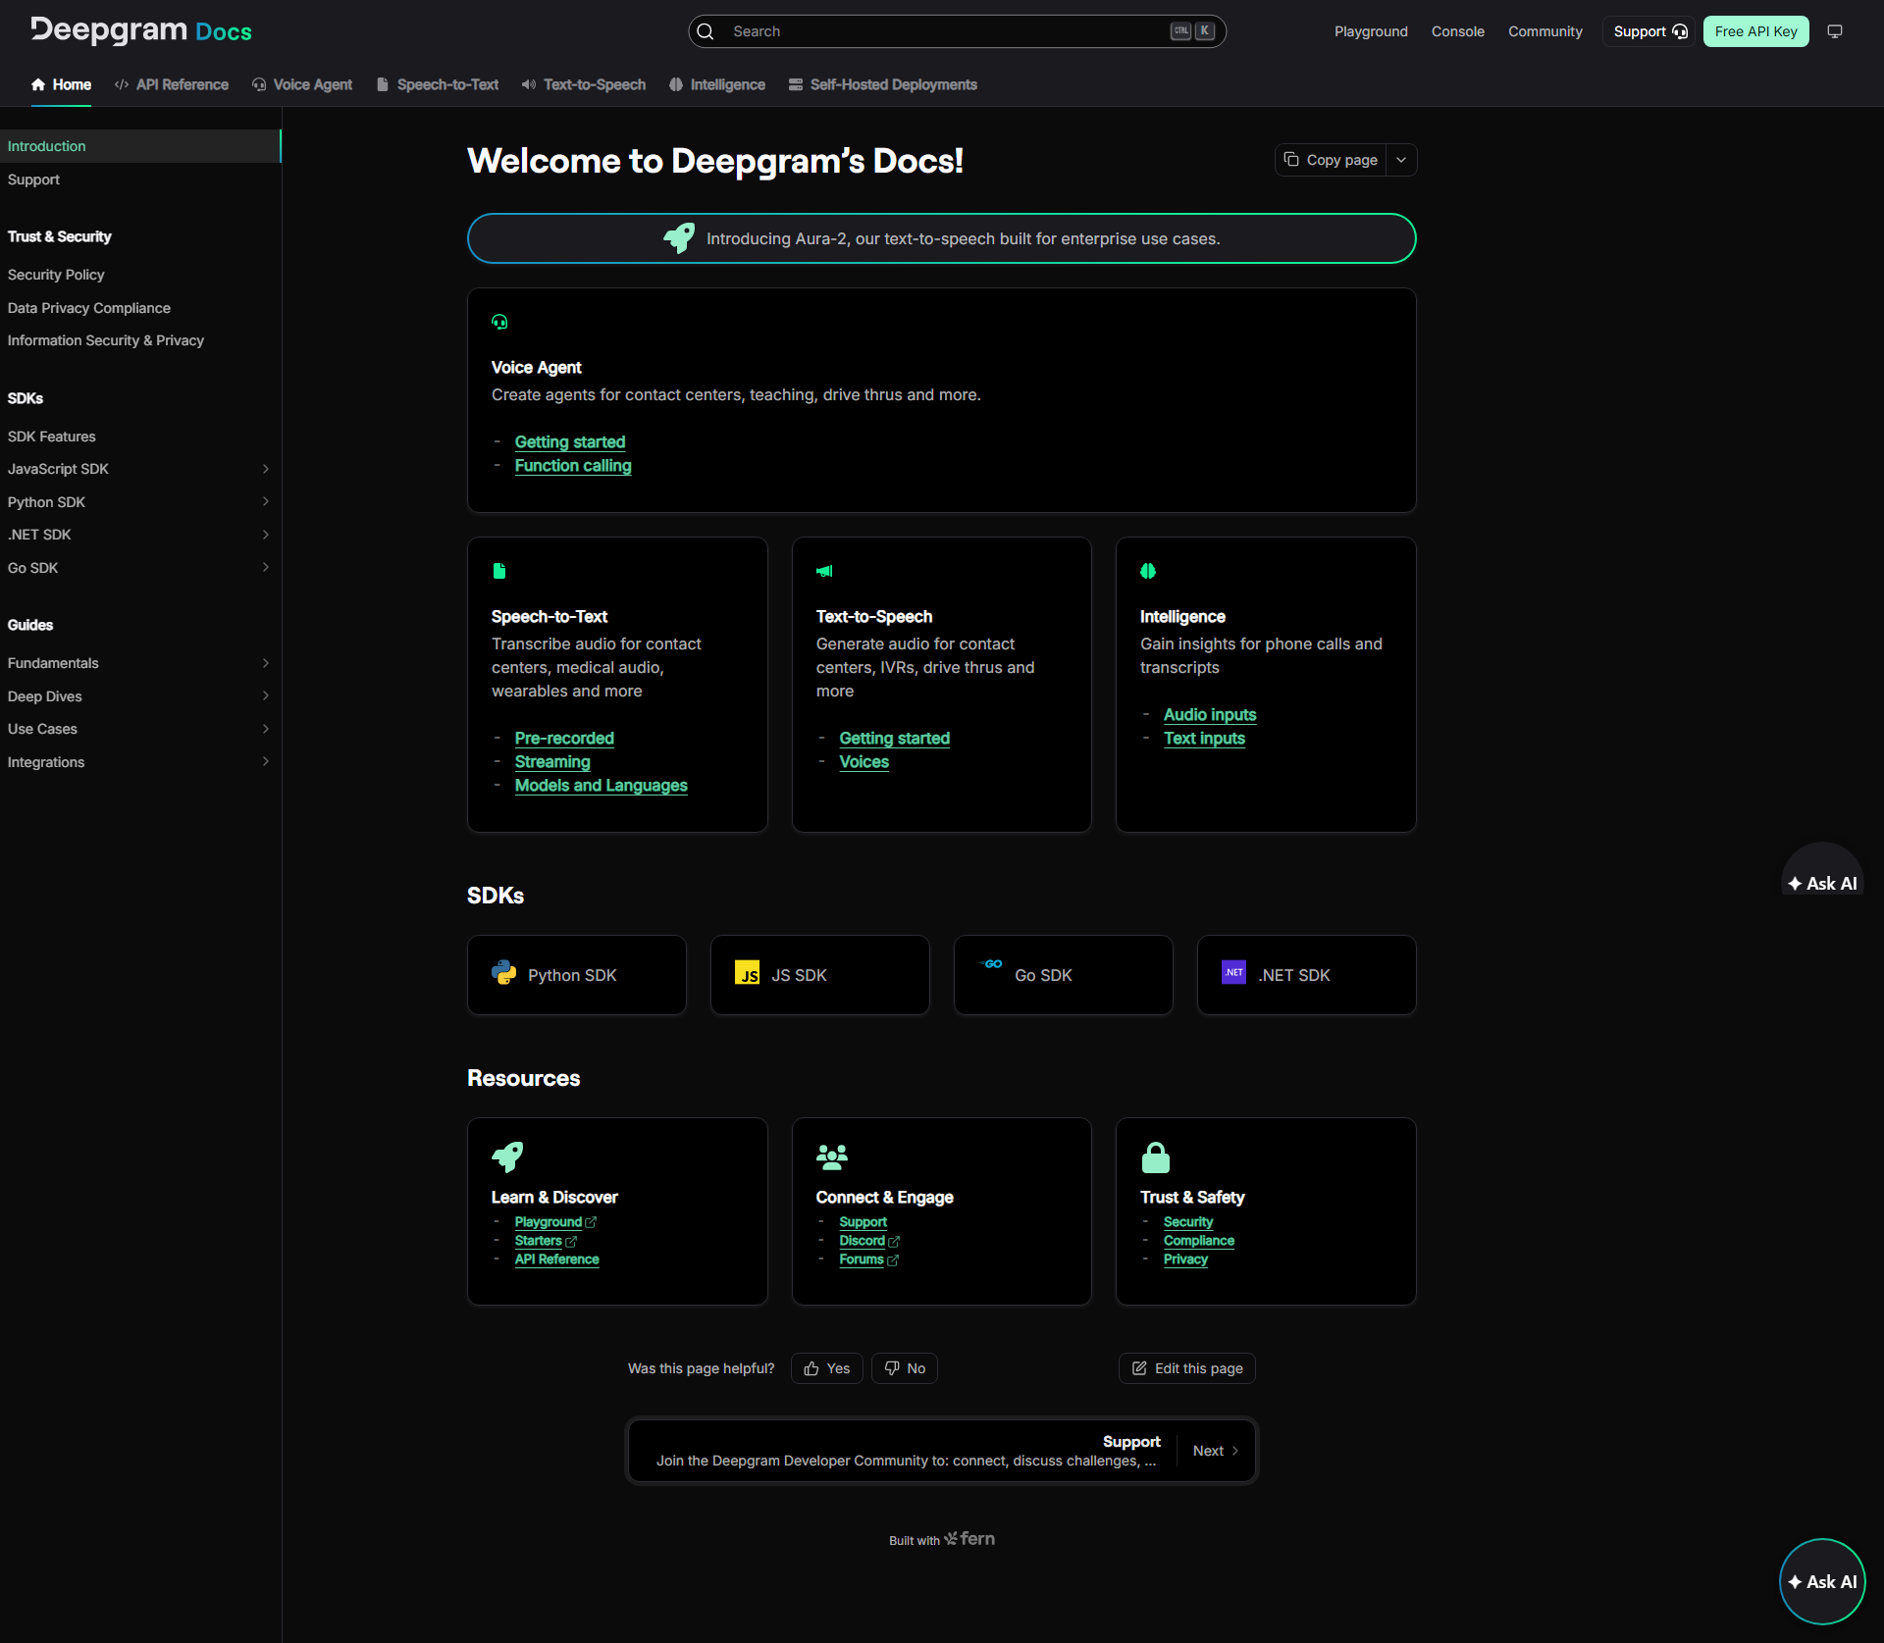This screenshot has height=1643, width=1884.
Task: Expand Fundamentals guide section
Action: [265, 663]
